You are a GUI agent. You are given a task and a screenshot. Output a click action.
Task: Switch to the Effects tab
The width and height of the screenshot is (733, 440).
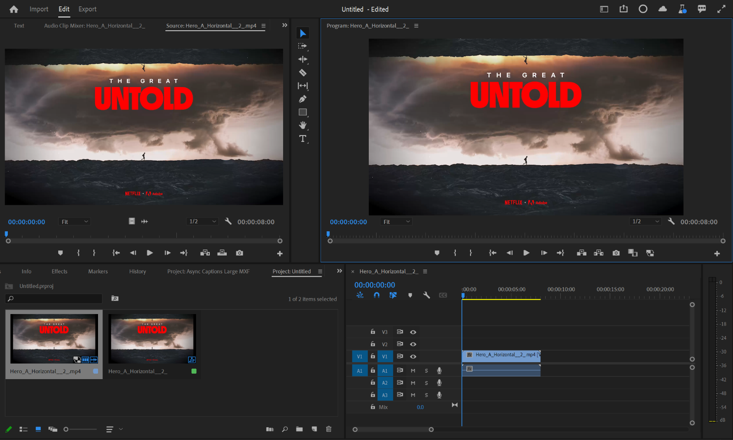[x=59, y=271]
